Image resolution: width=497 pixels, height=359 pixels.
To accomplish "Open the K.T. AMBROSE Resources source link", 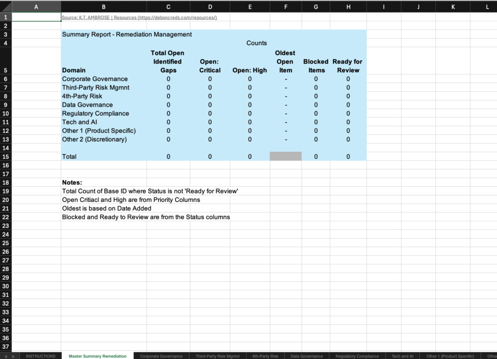I will 139,17.
